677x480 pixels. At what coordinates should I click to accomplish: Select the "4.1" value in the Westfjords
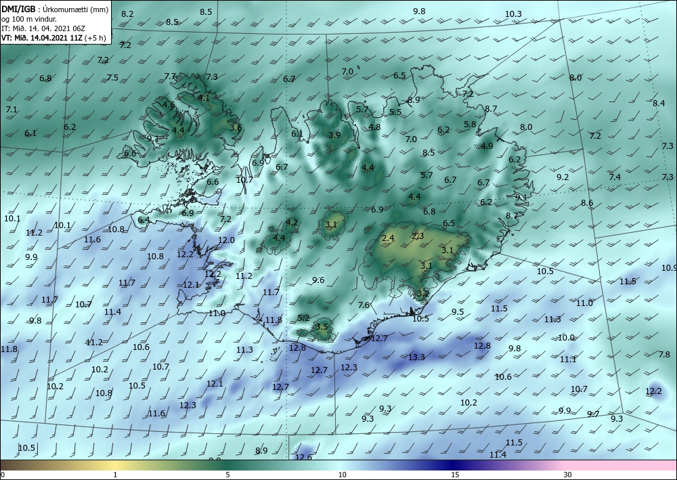203,97
